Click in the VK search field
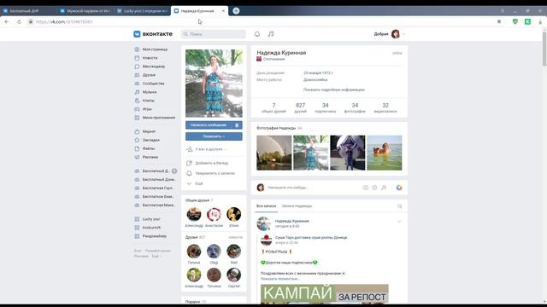Screen dimensions: 547x307 (x=214, y=34)
